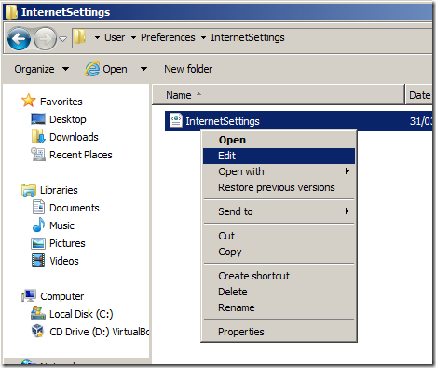436x368 pixels.
Task: Click the blue Back arrow button
Action: pyautogui.click(x=19, y=39)
